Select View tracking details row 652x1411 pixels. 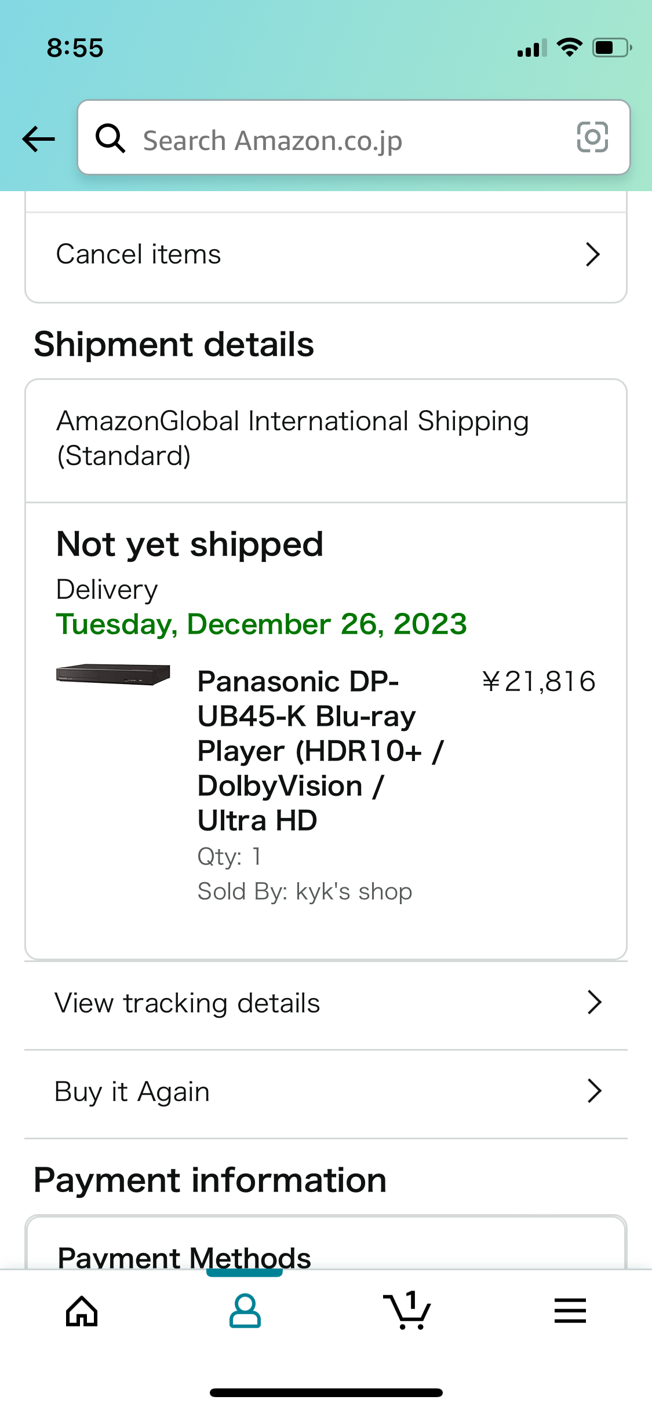pyautogui.click(x=187, y=1003)
